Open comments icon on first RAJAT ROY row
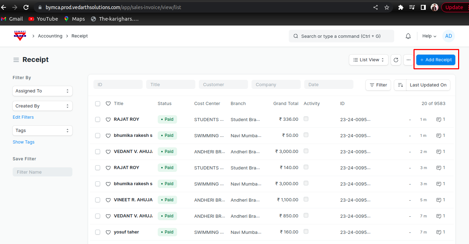Image resolution: width=469 pixels, height=244 pixels. point(438,119)
